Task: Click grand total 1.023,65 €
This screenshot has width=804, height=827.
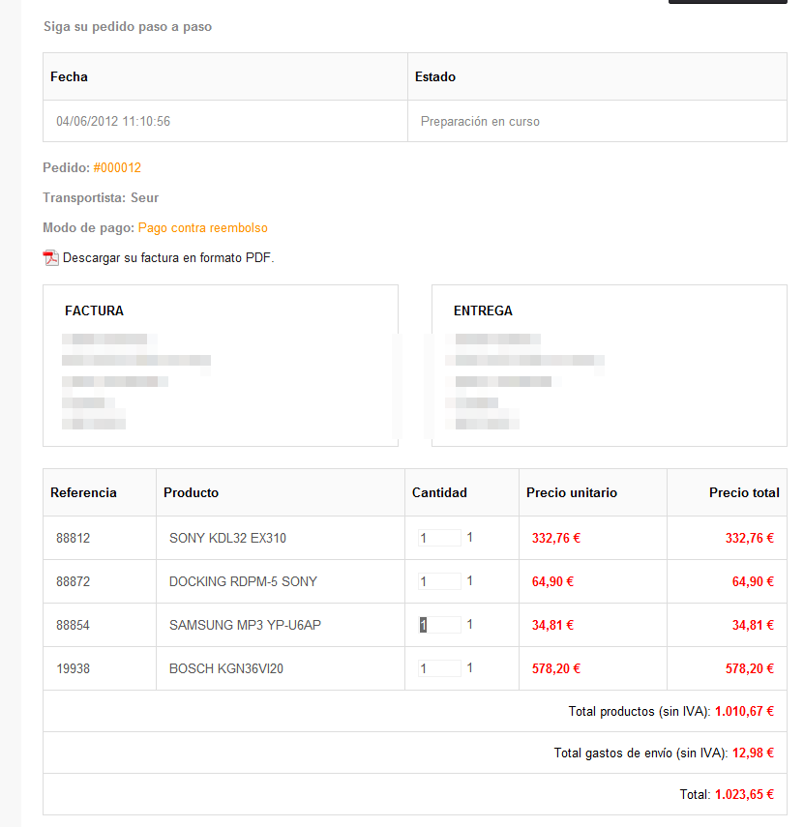Action: click(744, 794)
